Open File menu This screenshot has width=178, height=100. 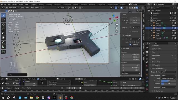tap(5, 4)
